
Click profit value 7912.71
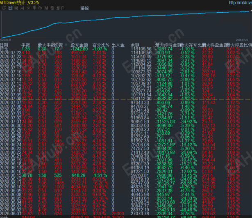(x=79, y=183)
